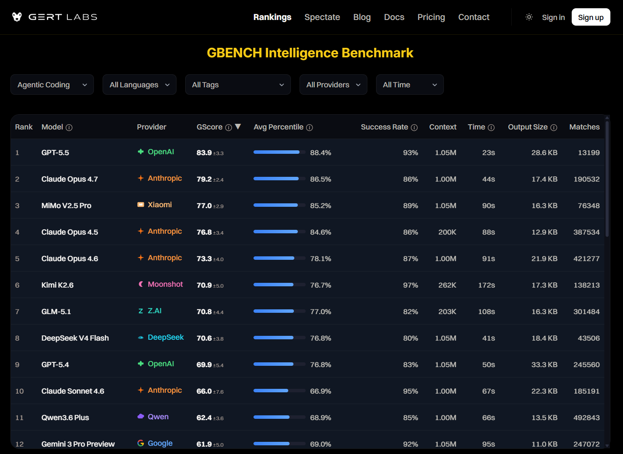Open the Blog nav item
This screenshot has width=623, height=454.
(x=362, y=17)
